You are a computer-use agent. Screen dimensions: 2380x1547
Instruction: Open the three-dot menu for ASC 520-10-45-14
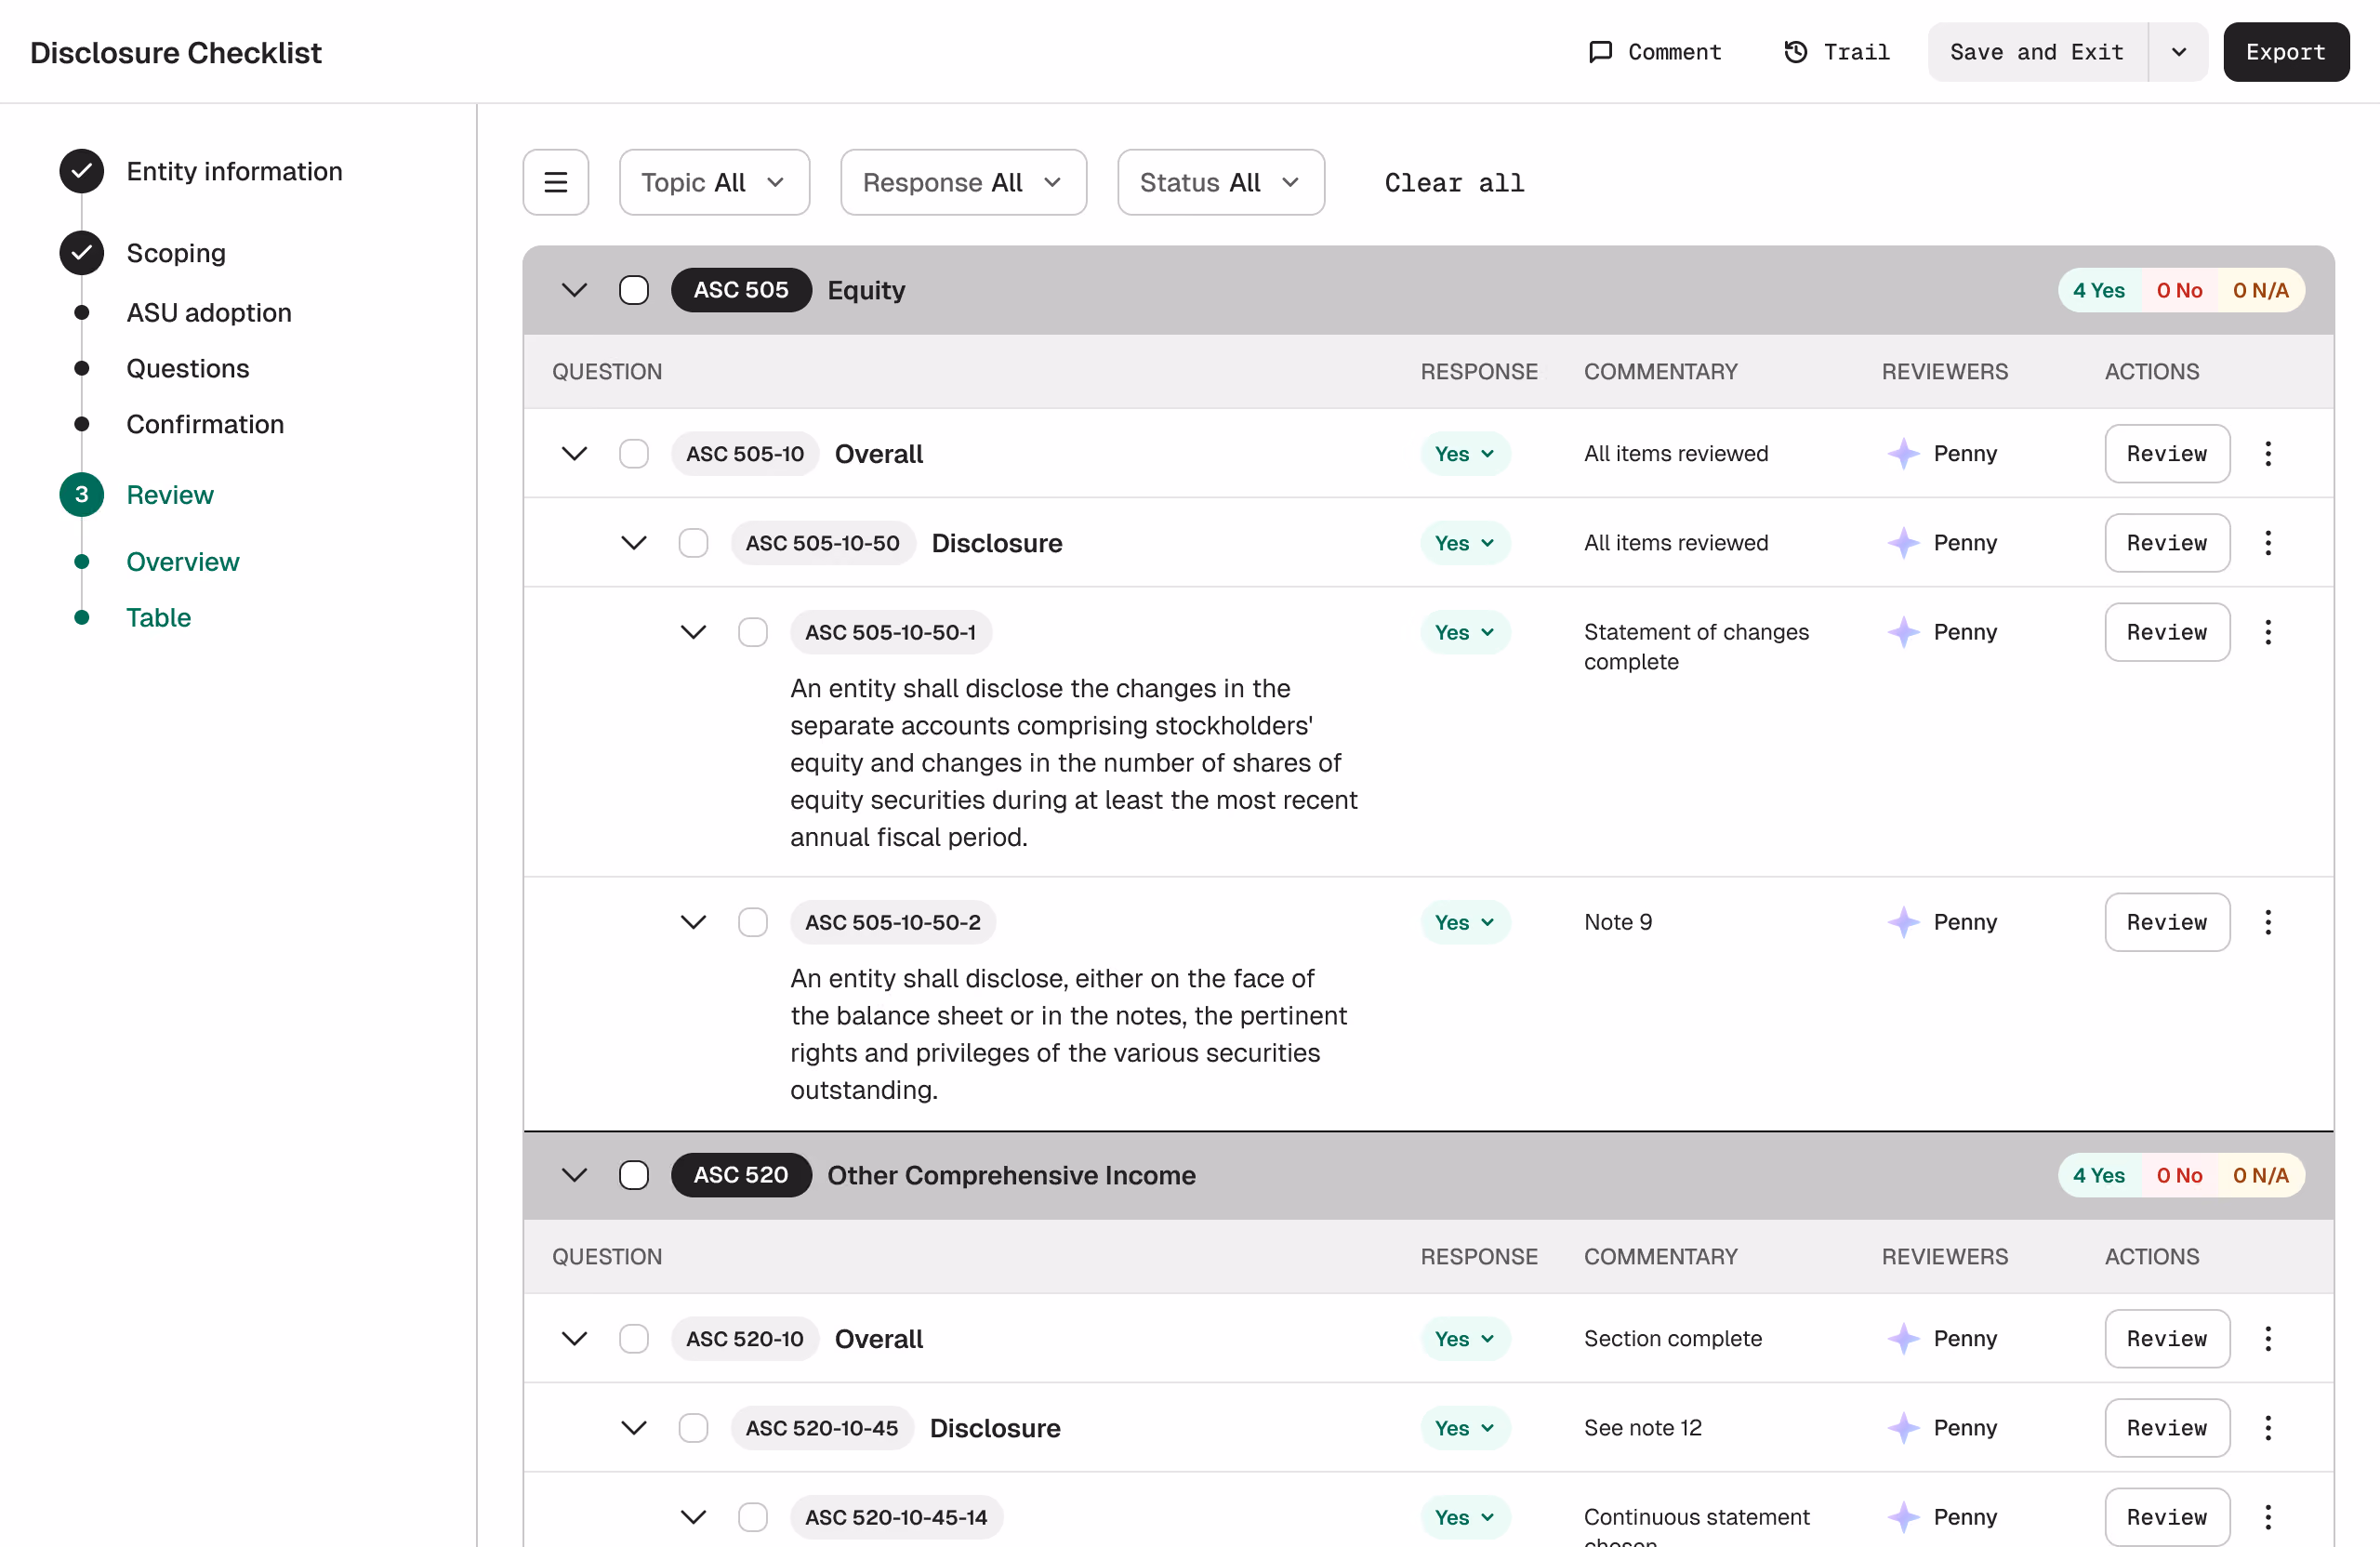[2268, 1517]
